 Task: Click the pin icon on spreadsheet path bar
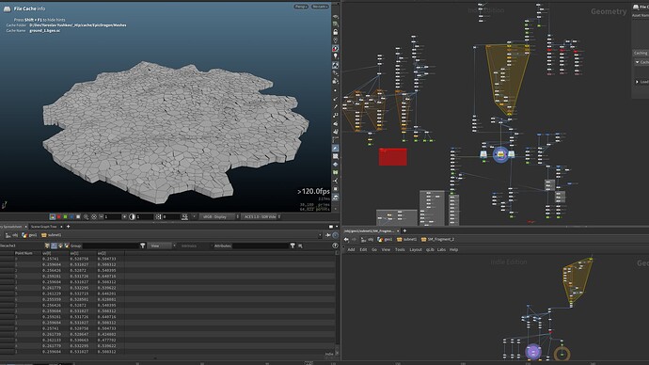[328, 235]
